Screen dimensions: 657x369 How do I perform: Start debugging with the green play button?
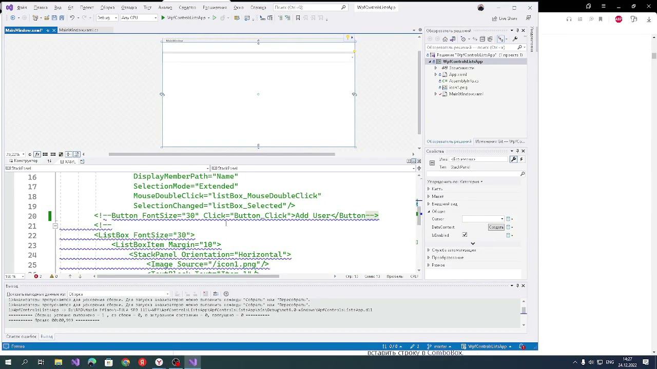click(163, 18)
